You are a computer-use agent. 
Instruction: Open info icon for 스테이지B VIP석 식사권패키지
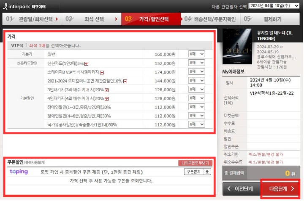pyautogui.click(x=102, y=72)
